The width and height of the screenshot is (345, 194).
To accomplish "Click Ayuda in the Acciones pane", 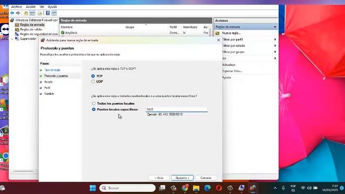I will tap(226, 78).
